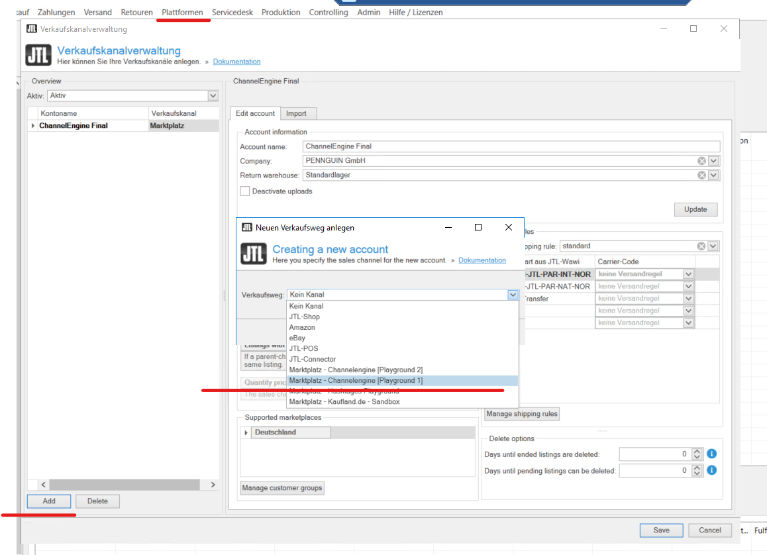767x555 pixels.
Task: Increase days until ended listings spinner
Action: click(x=697, y=452)
